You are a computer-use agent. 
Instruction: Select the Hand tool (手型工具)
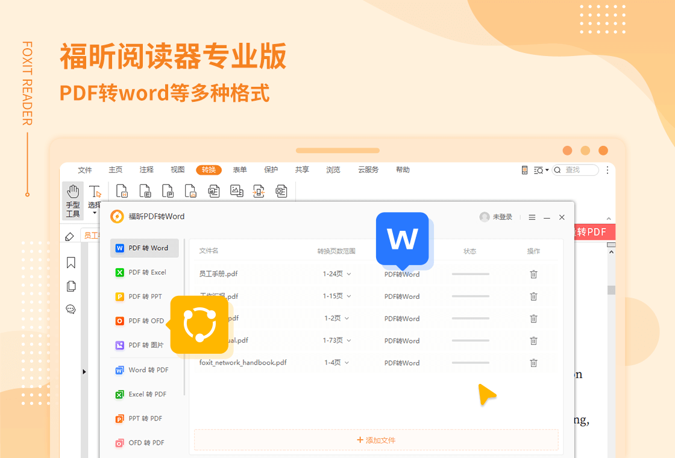pyautogui.click(x=73, y=201)
